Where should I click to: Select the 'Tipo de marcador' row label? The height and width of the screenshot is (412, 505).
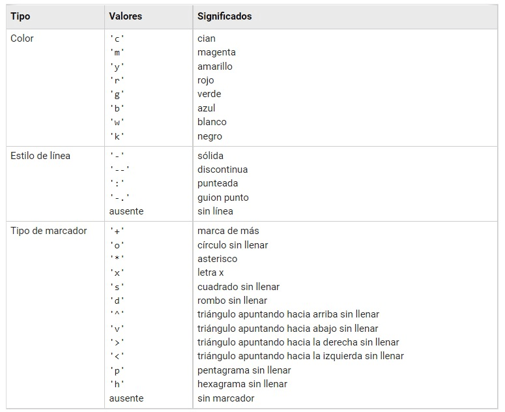click(48, 231)
